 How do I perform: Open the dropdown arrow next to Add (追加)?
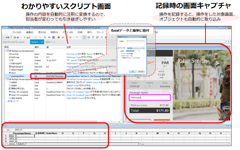pyautogui.click(x=32, y=37)
